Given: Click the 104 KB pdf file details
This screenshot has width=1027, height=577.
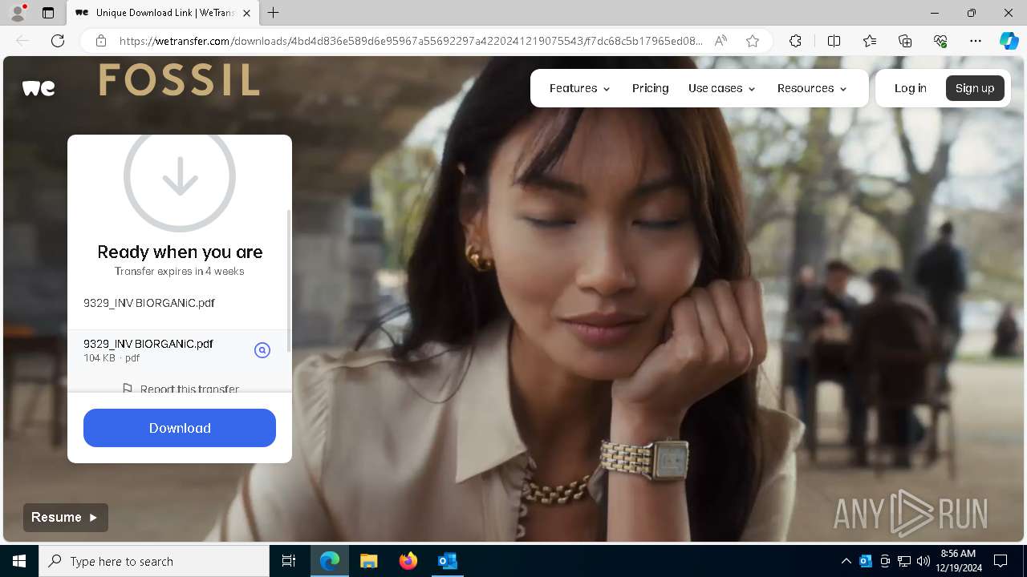Looking at the screenshot, I should click(112, 358).
